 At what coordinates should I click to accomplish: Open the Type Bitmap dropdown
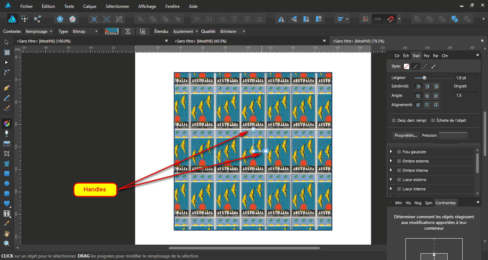pyautogui.click(x=85, y=31)
